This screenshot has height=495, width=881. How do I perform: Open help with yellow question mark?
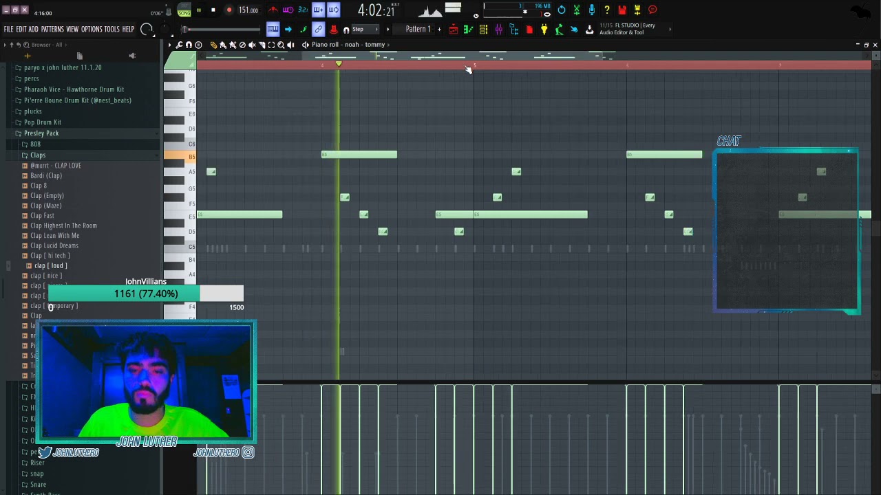tap(607, 10)
